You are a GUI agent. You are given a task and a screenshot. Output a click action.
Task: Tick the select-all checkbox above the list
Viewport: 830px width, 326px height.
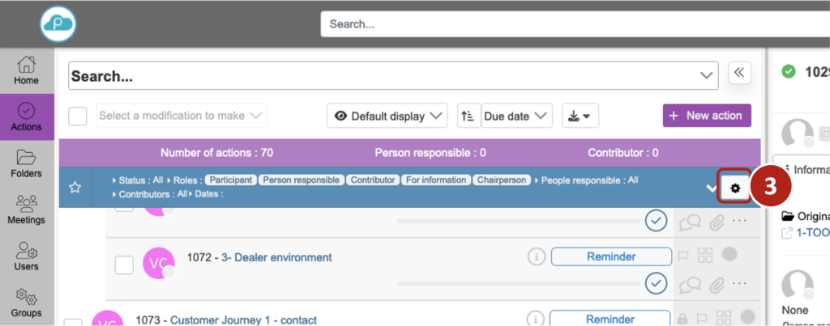tap(78, 116)
